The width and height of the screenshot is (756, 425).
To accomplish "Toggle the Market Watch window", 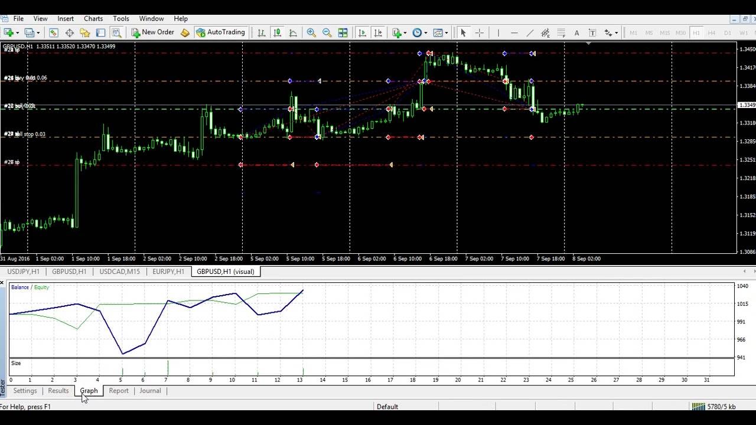I will click(54, 32).
